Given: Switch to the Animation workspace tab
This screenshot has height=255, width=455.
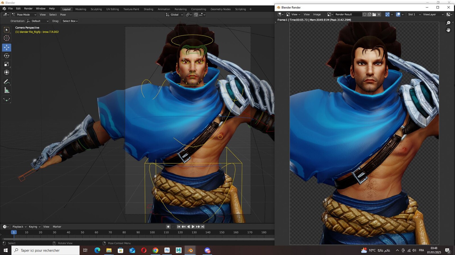Looking at the screenshot, I should tap(164, 9).
